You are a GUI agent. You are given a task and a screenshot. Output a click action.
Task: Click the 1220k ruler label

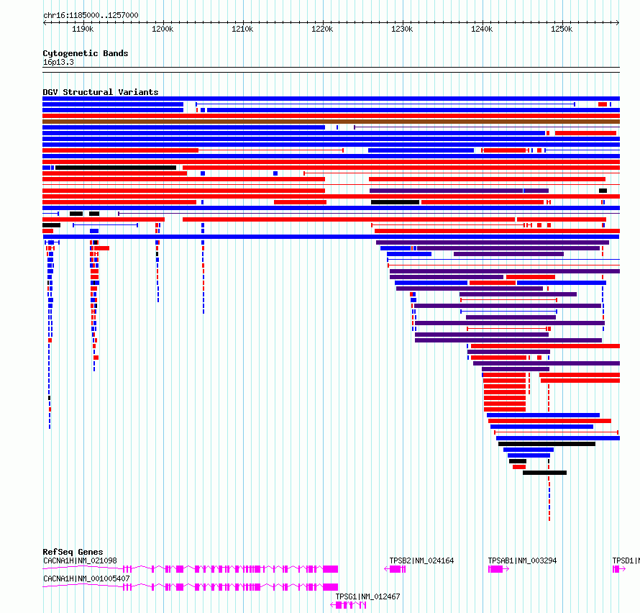click(x=322, y=29)
